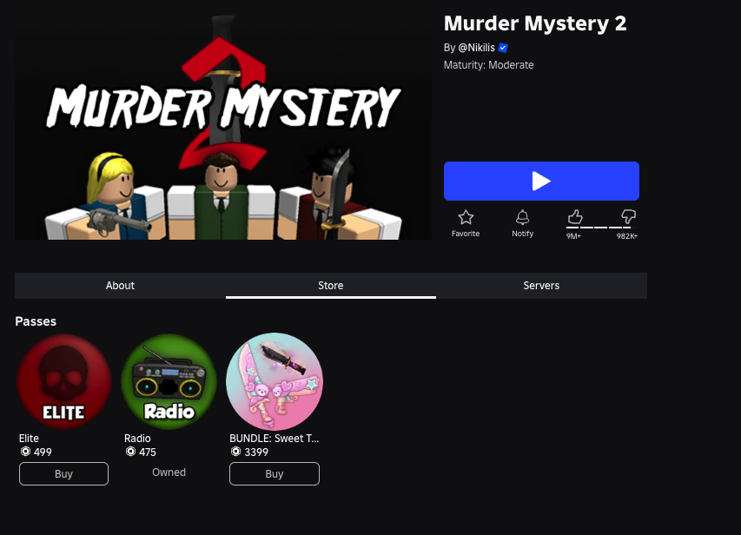Image resolution: width=741 pixels, height=535 pixels.
Task: Click the Robux icon beside 499
Action: point(25,452)
